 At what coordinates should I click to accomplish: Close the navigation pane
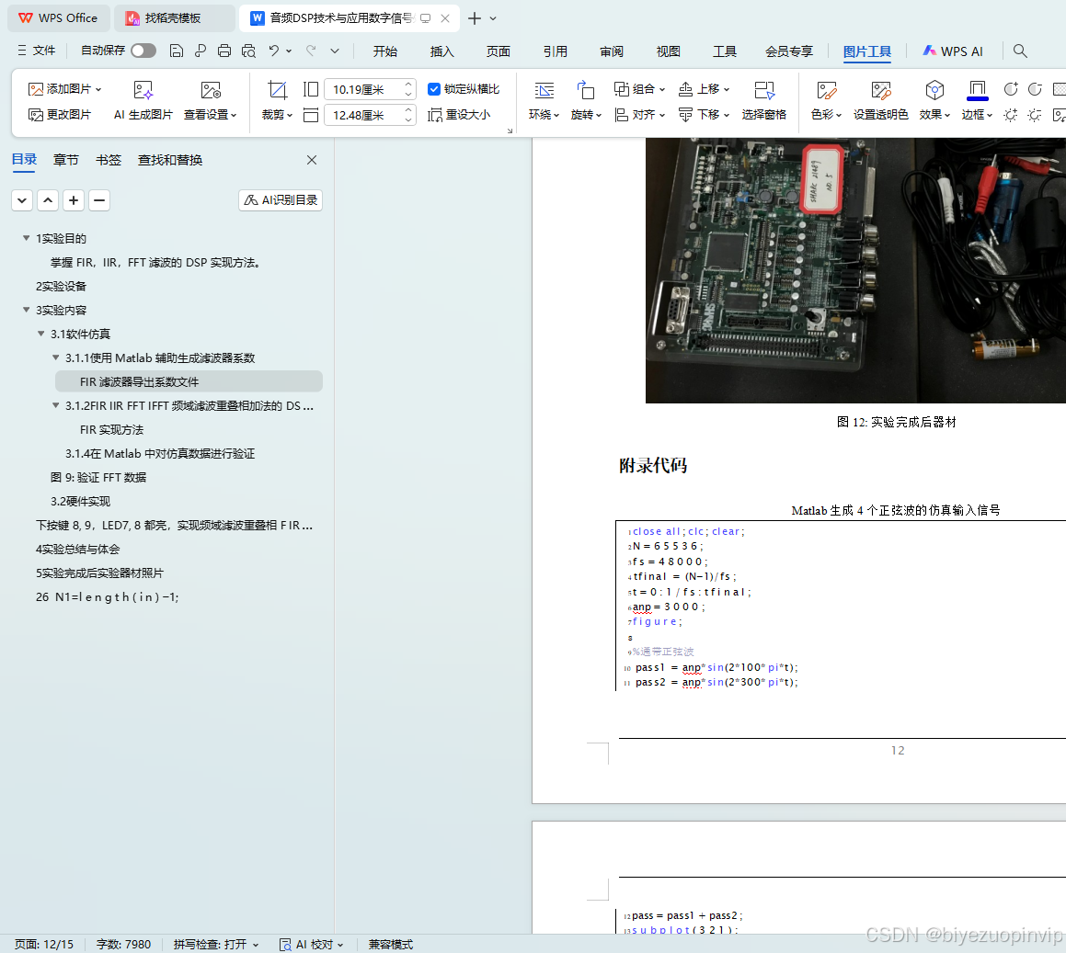coord(312,160)
